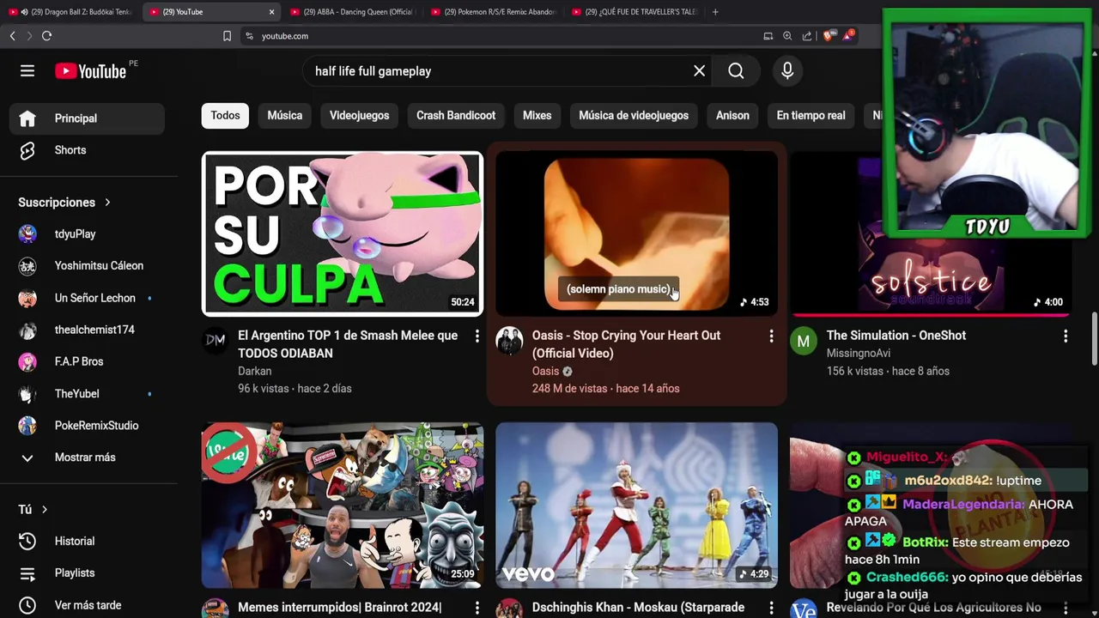
Task: Open the POR SU CULPA video thumbnail
Action: [343, 234]
